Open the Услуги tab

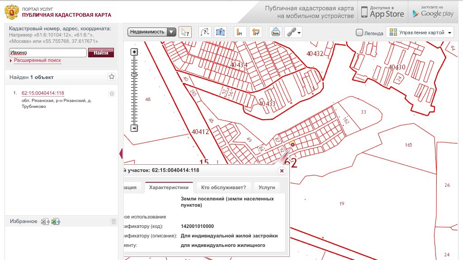(267, 187)
